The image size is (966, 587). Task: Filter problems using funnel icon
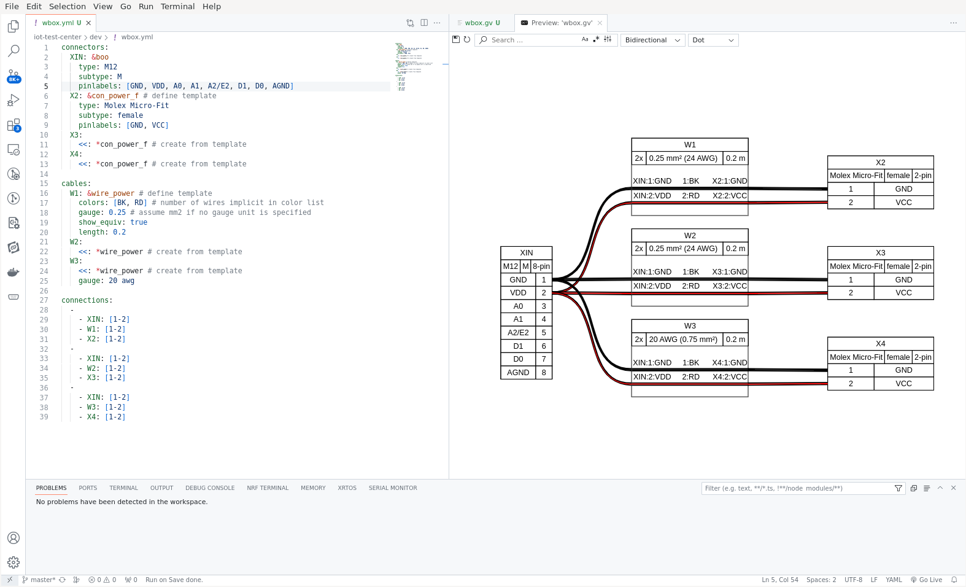(898, 488)
